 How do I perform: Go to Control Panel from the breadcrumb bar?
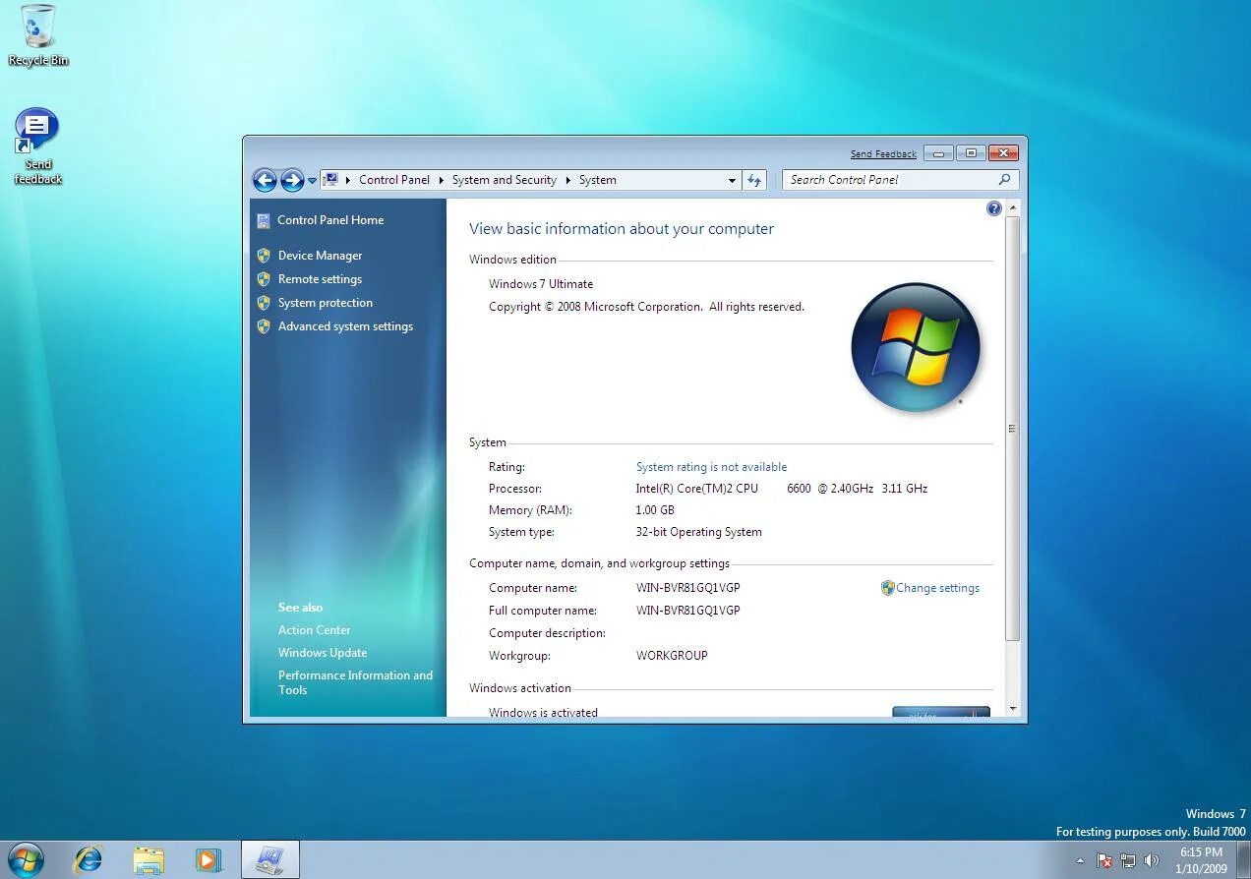point(394,179)
